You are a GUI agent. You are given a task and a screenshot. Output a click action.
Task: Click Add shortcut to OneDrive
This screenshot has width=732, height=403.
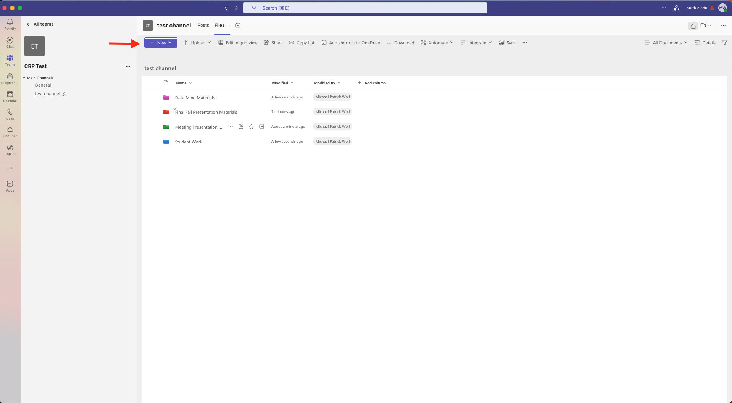click(x=350, y=42)
